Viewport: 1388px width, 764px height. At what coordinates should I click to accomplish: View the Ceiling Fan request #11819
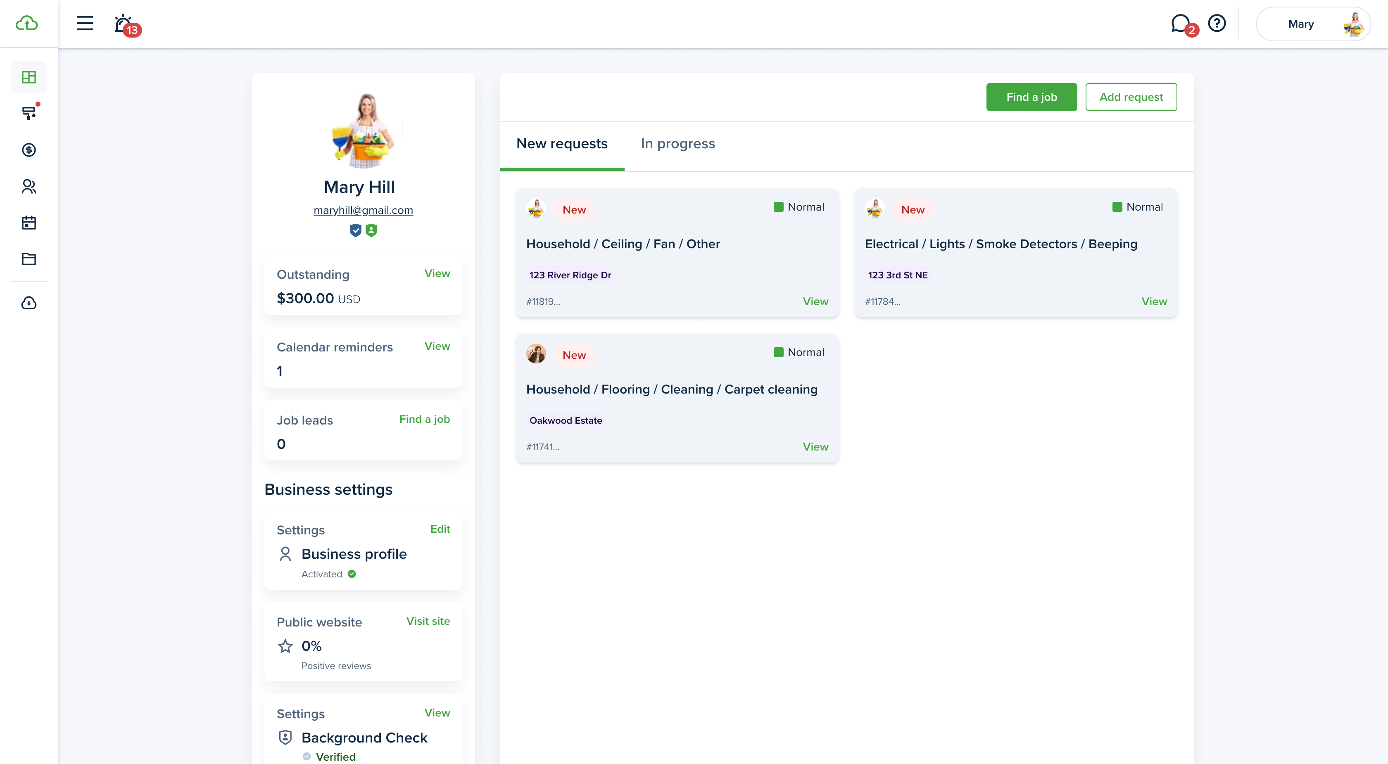click(x=815, y=302)
